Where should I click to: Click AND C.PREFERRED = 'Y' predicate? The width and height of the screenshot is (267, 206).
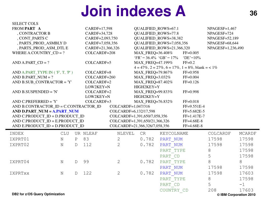34,102
